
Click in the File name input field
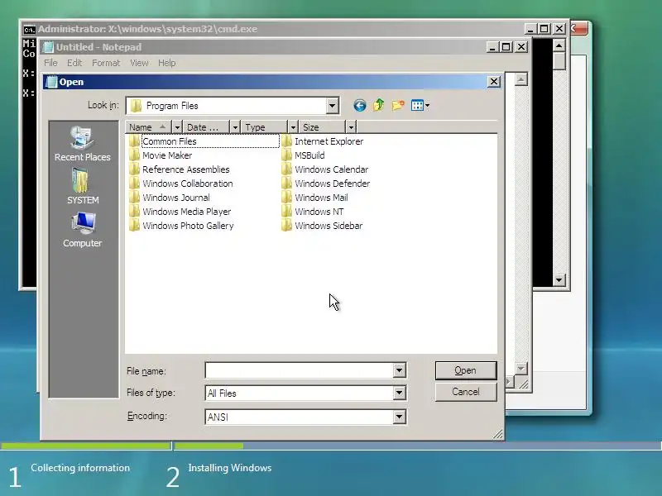(299, 370)
